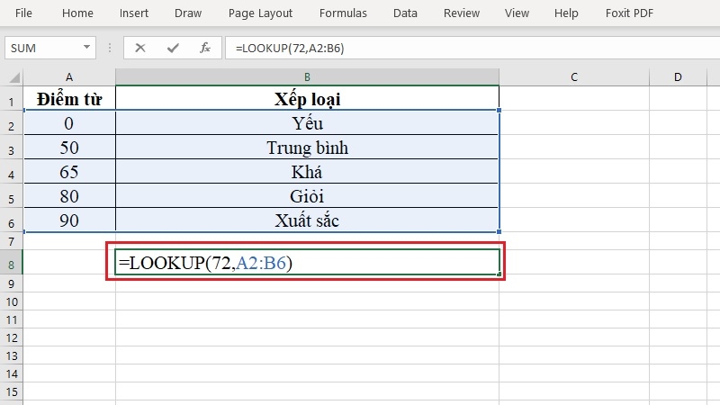Click the cell containing 90
This screenshot has height=405, width=720.
pos(69,220)
